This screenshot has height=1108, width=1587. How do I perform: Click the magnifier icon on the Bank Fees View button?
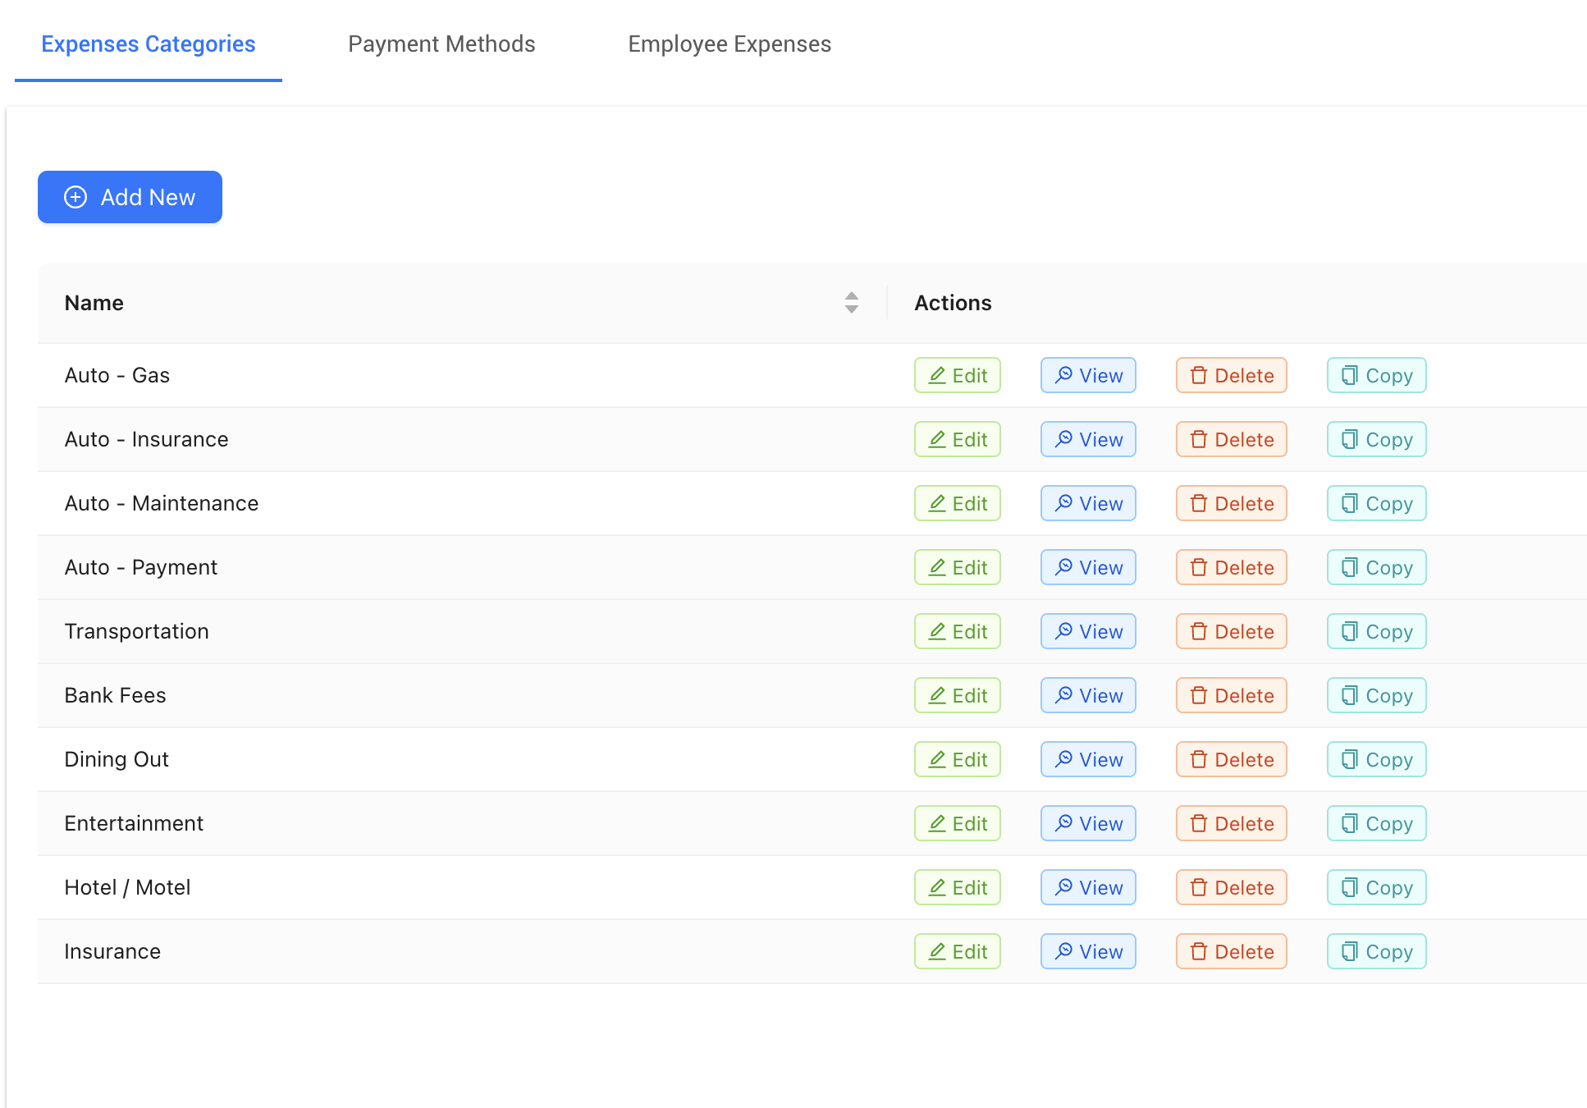pyautogui.click(x=1063, y=695)
